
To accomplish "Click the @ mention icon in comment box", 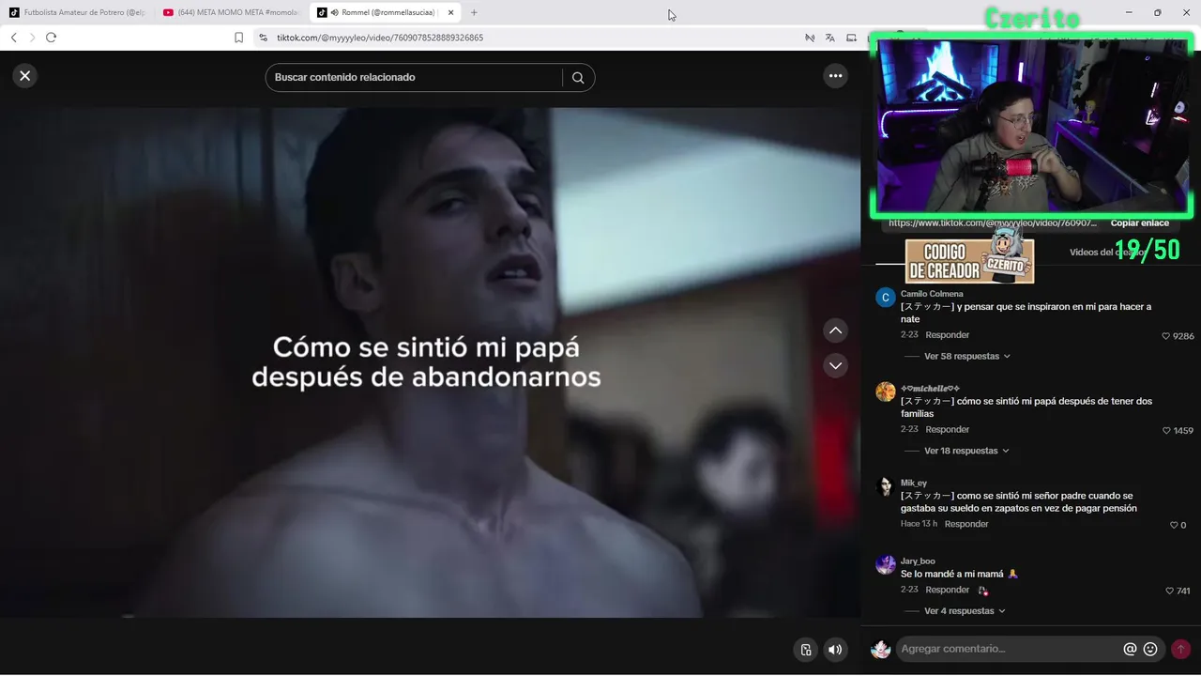I will 1130,649.
